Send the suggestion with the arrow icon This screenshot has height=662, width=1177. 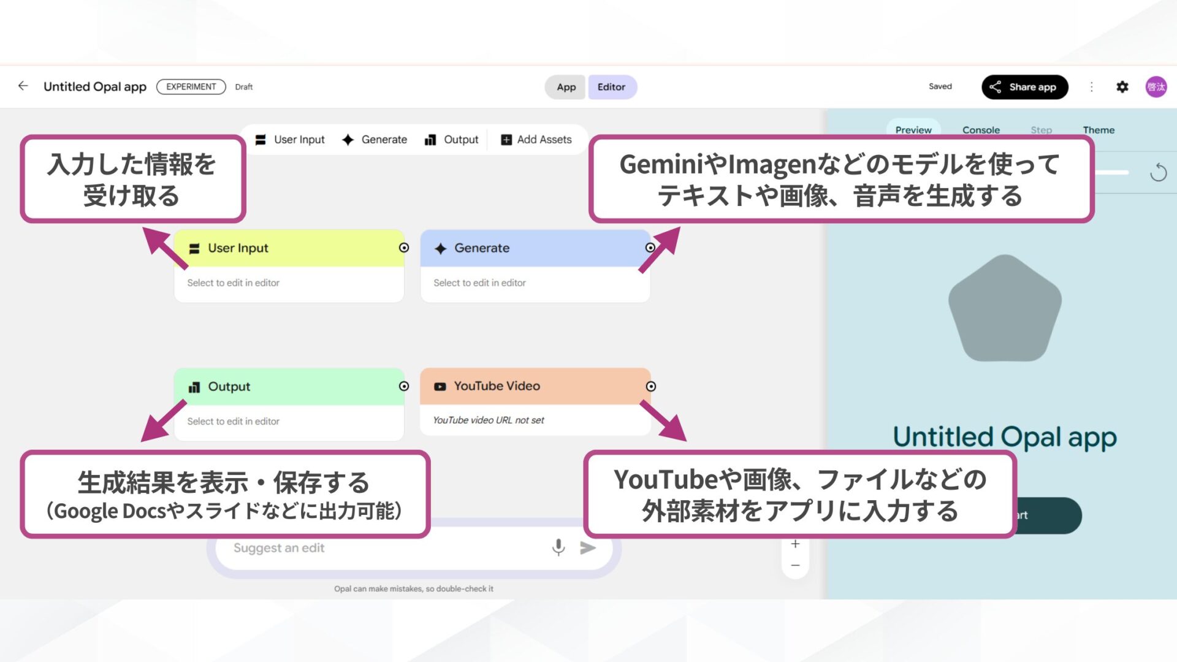click(587, 547)
